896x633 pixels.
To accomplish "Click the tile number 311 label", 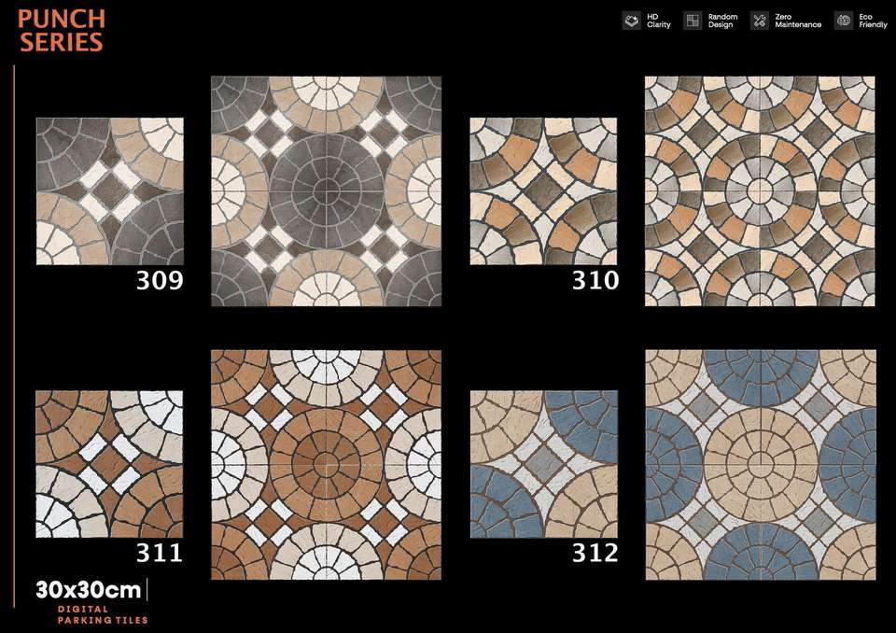I will [160, 553].
